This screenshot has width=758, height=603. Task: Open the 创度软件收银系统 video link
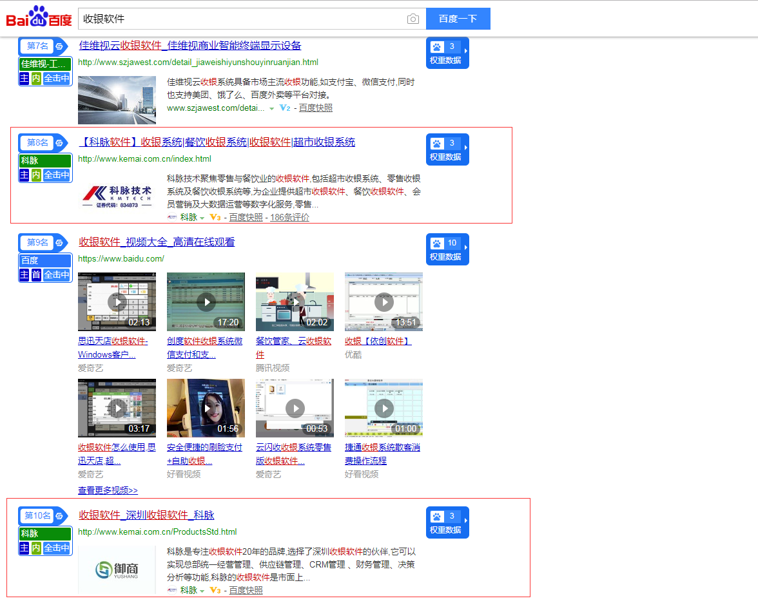(x=205, y=348)
